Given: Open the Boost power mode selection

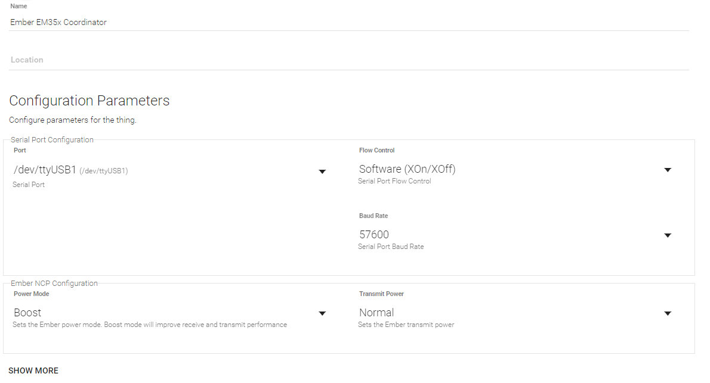Looking at the screenshot, I should (x=27, y=313).
